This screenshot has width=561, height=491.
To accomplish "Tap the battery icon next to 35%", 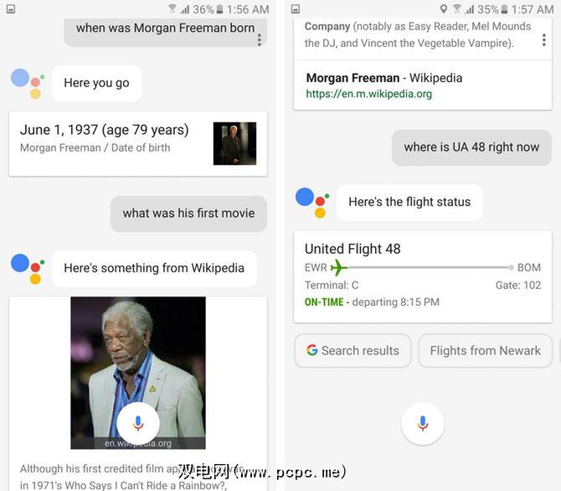I will [504, 9].
